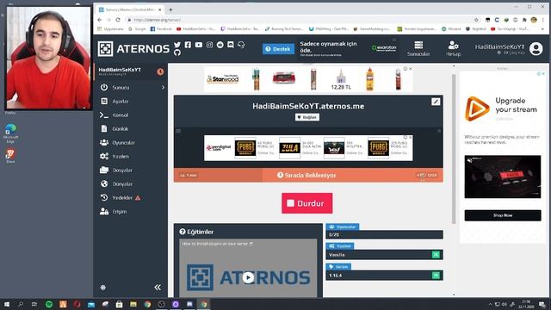Click the sidebar settings gear icon
The width and height of the screenshot is (551, 310).
(x=103, y=288)
